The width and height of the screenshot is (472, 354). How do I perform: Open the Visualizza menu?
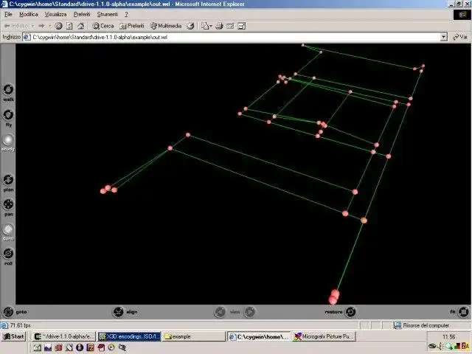click(x=56, y=15)
